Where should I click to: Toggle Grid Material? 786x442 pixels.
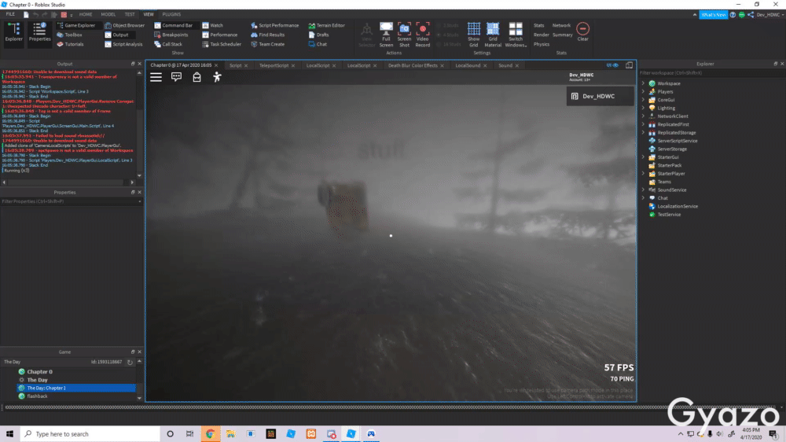493,35
